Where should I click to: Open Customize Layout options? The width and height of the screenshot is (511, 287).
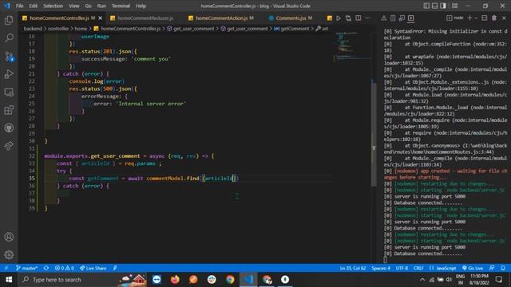point(455,6)
